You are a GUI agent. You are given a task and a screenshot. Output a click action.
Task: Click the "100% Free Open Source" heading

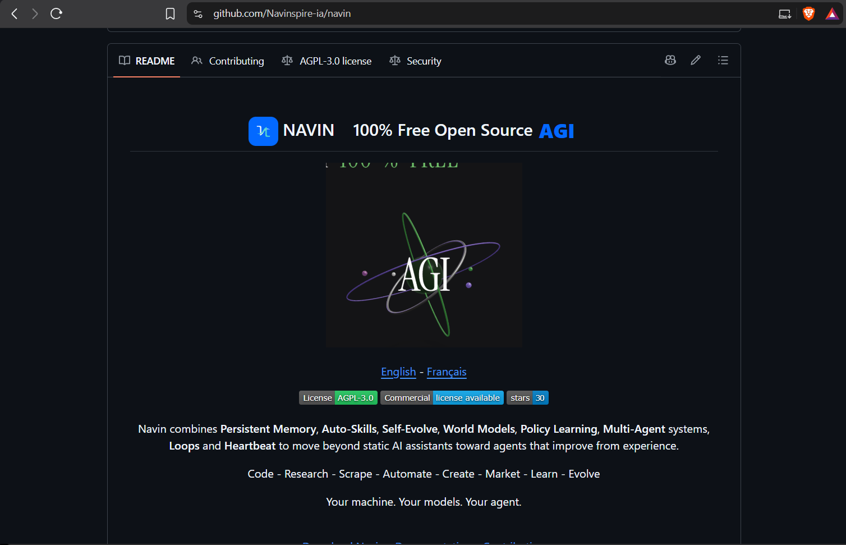pyautogui.click(x=443, y=130)
